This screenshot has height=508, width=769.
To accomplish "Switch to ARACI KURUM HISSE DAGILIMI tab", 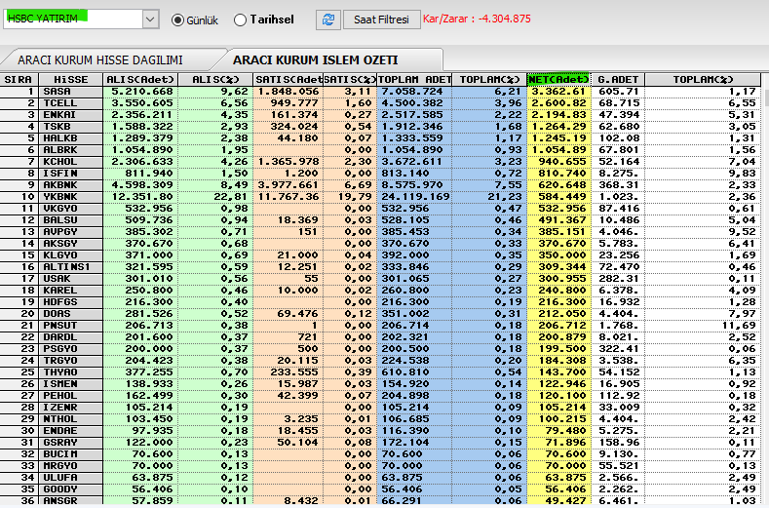I will 100,59.
